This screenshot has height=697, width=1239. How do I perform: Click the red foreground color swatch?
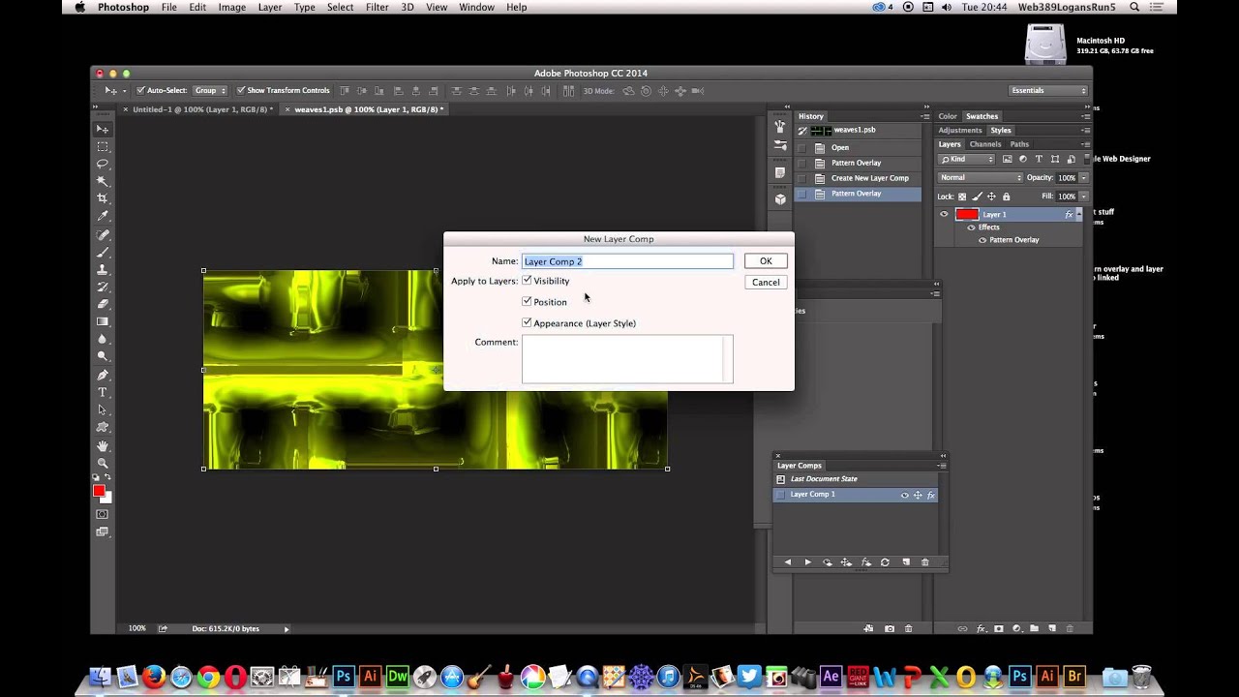click(x=99, y=491)
